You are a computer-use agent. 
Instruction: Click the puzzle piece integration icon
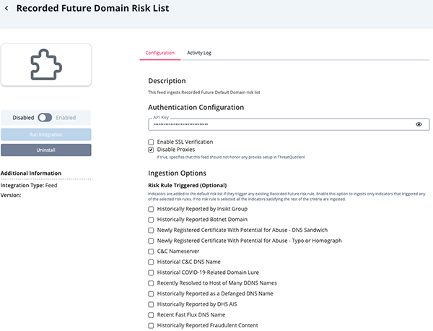[46, 65]
